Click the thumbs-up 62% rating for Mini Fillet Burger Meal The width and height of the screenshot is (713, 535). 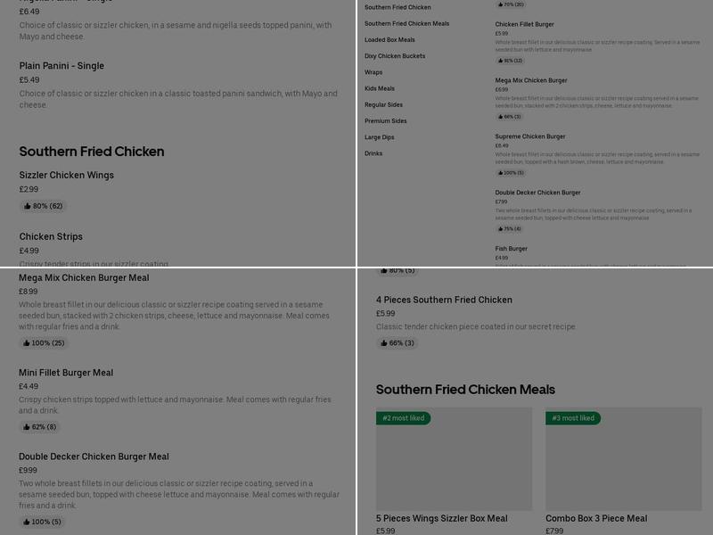click(x=40, y=426)
